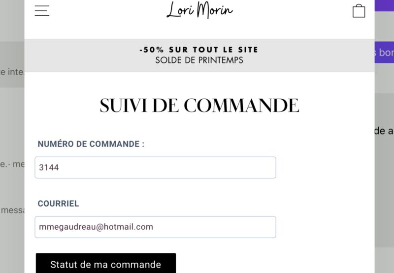This screenshot has width=394, height=273.
Task: Click the Lori Morin signature logo
Action: [x=199, y=10]
